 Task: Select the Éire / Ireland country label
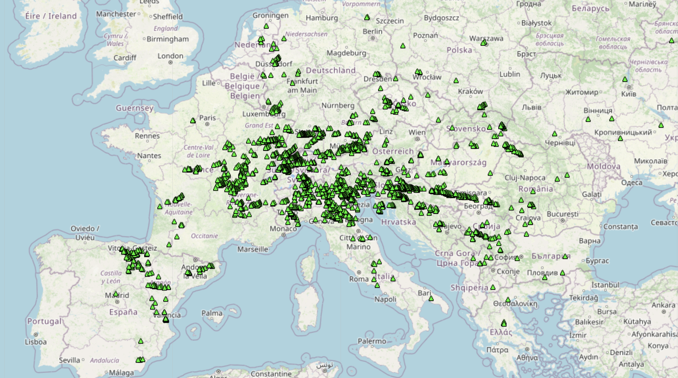tap(51, 16)
